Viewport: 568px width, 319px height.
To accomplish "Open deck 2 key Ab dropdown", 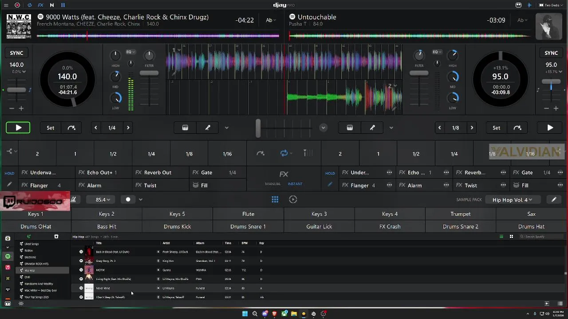I will (x=522, y=20).
